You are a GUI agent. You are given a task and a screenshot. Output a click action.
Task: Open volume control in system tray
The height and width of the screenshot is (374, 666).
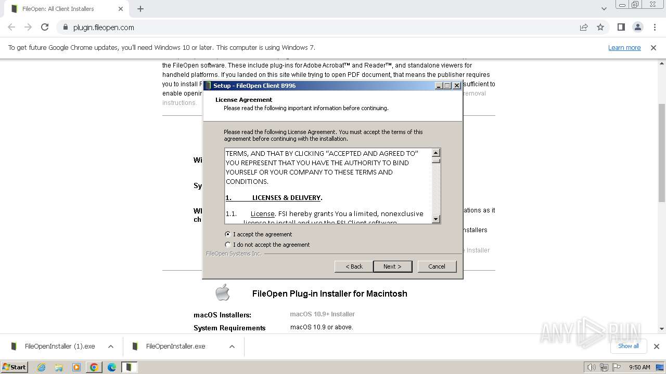pos(591,367)
